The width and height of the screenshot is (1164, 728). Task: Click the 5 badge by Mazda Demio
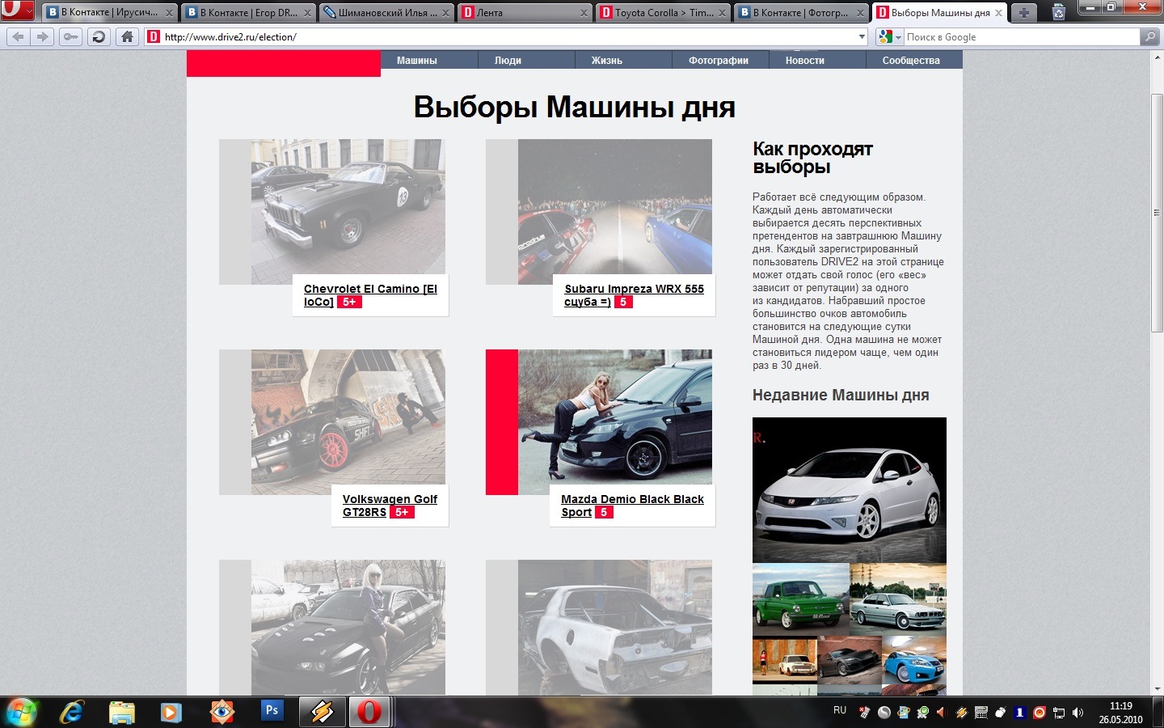click(x=604, y=512)
